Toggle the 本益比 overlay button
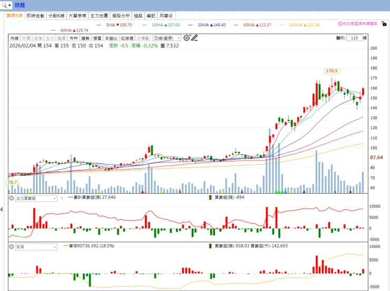 (x=111, y=38)
